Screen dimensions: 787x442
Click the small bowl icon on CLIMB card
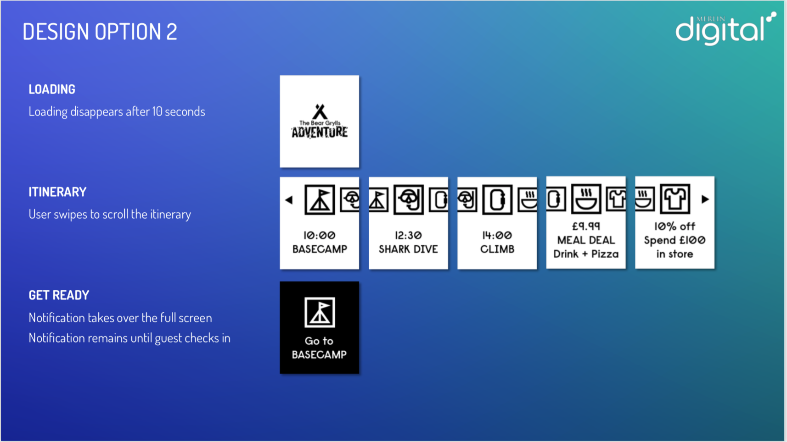(527, 200)
